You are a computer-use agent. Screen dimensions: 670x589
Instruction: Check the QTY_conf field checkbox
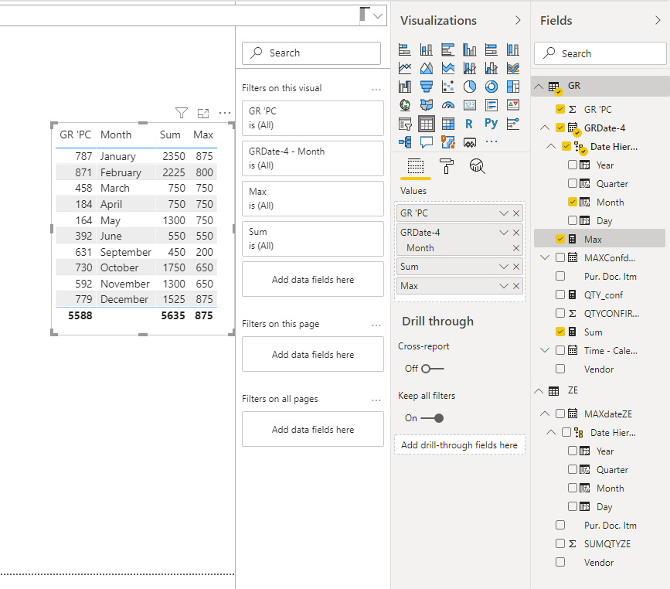(560, 294)
